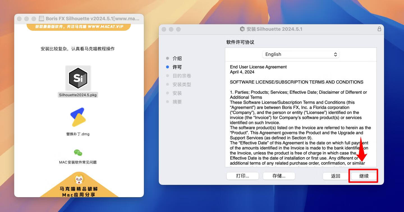Close the 安装 Silhouette installer window
This screenshot has height=212, width=404.
[164, 29]
